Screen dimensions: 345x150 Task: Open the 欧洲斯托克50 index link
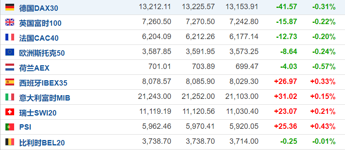[x=42, y=53]
